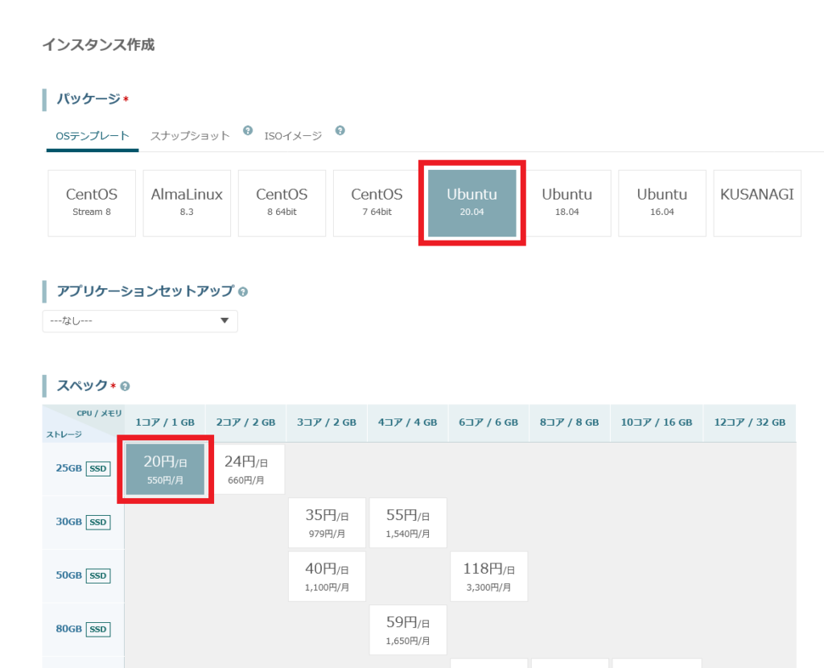This screenshot has width=824, height=668.
Task: Choose the CentOS 7 64bit template
Action: (x=377, y=203)
